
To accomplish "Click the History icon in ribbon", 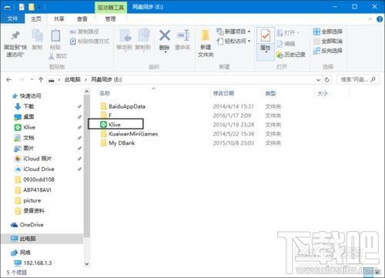I will click(x=280, y=55).
